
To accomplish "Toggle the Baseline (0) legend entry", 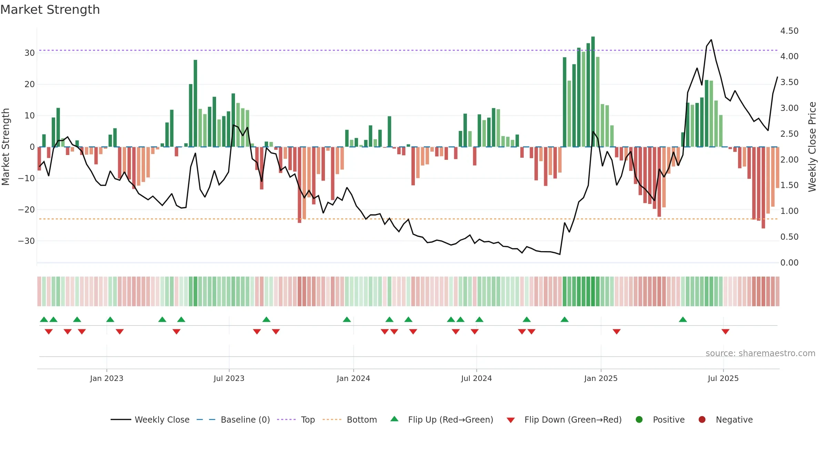I will pyautogui.click(x=233, y=420).
